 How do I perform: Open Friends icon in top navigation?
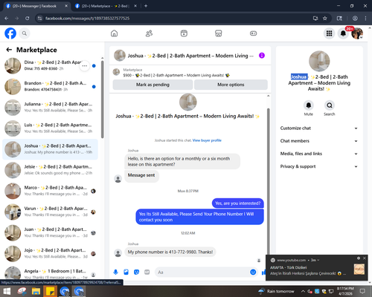(149, 33)
